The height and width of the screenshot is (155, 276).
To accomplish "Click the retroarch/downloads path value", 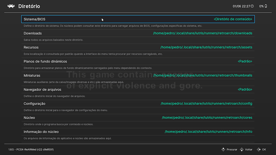I will (x=202, y=33).
